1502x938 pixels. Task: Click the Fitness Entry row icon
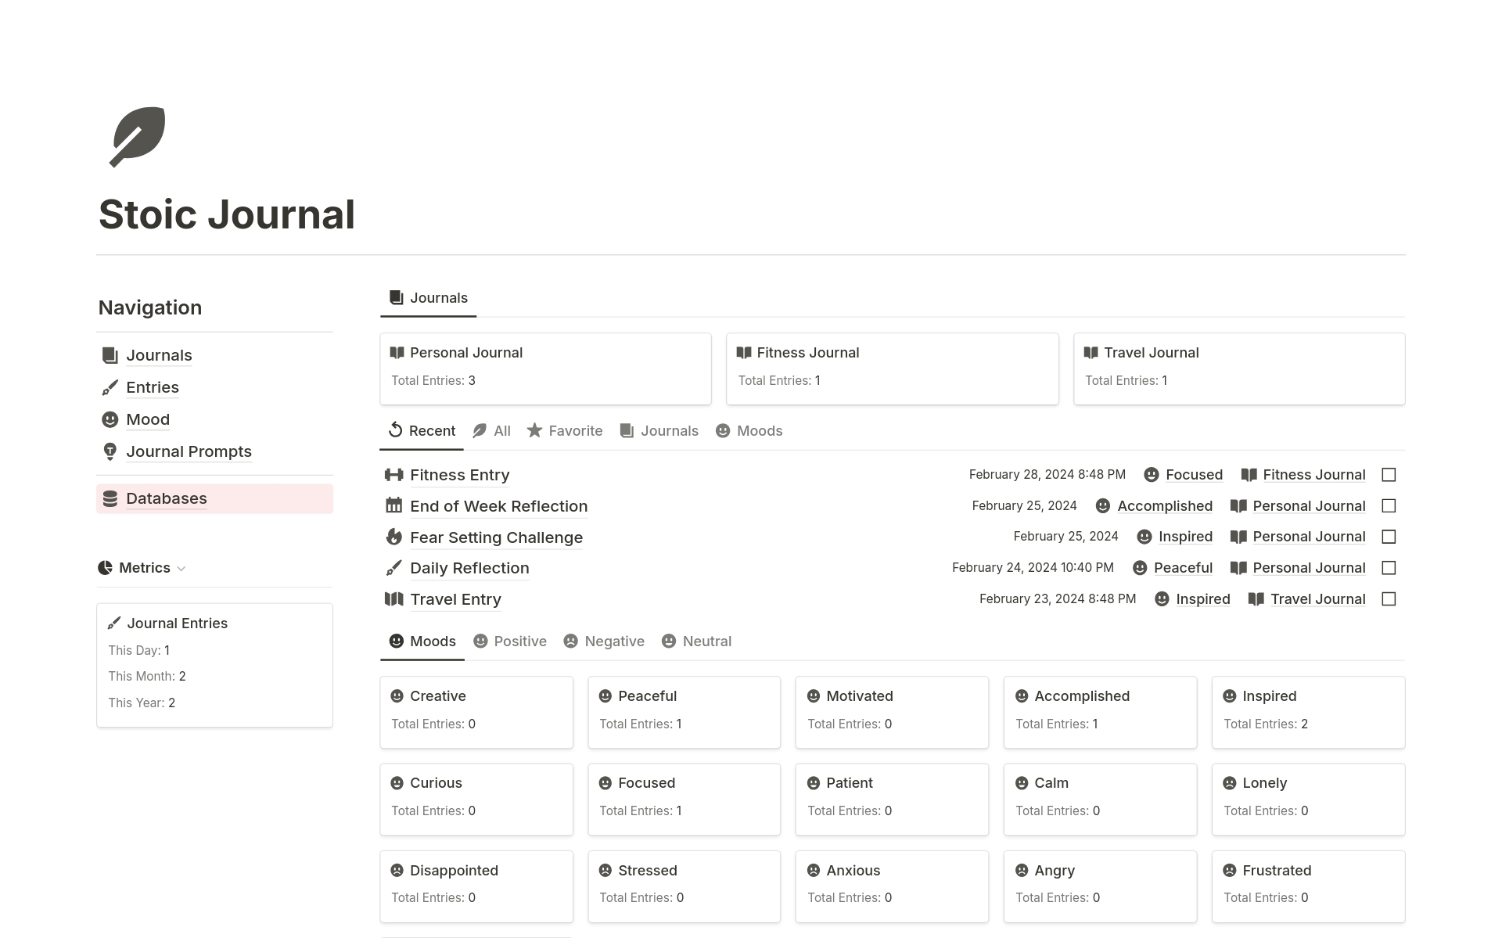pyautogui.click(x=394, y=474)
